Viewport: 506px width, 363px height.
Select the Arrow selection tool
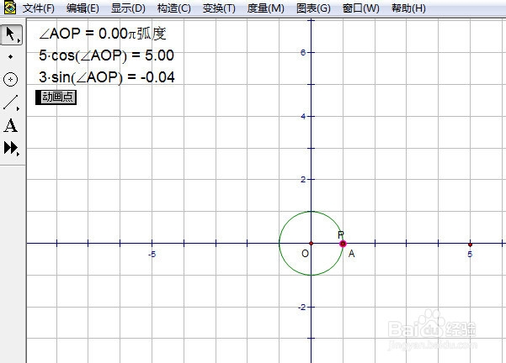(11, 34)
